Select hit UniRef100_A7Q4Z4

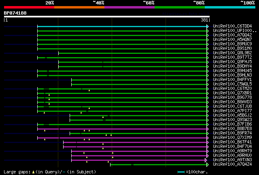232,164
